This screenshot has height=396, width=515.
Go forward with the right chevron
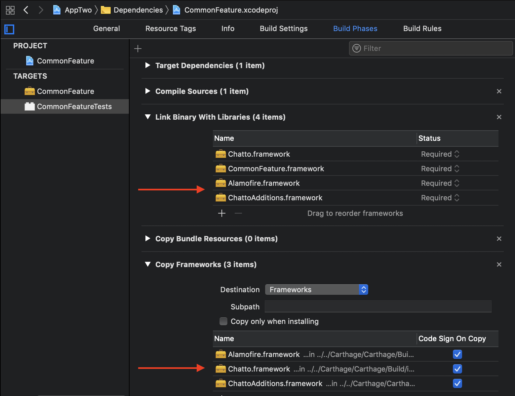tap(41, 10)
